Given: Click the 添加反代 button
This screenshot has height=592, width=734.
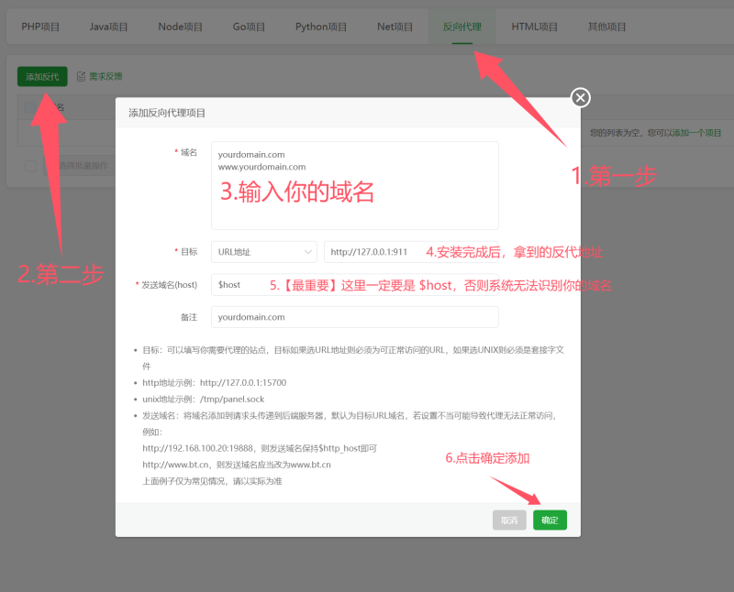Looking at the screenshot, I should 41,76.
